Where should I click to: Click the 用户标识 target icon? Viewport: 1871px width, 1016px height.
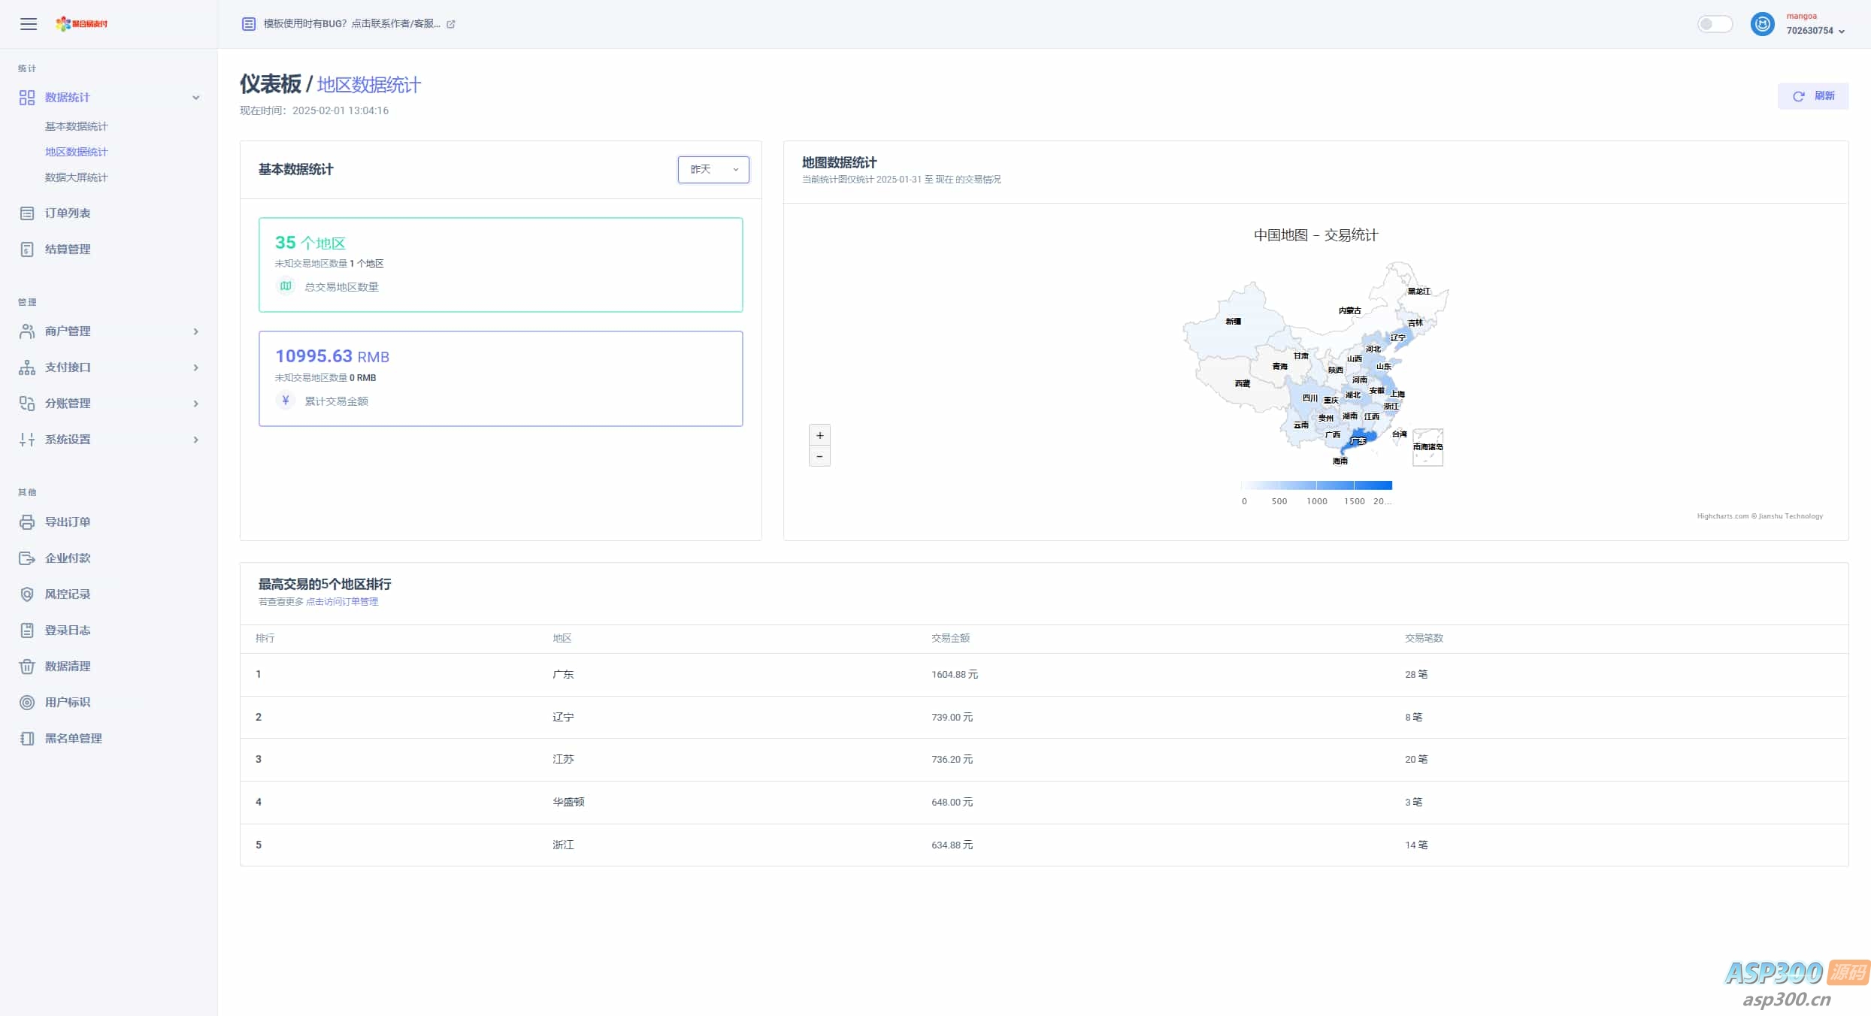[27, 703]
